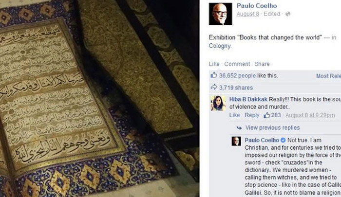Image resolution: width=341 pixels, height=197 pixels.
Task: Open the Cologny location link
Action: (220, 46)
